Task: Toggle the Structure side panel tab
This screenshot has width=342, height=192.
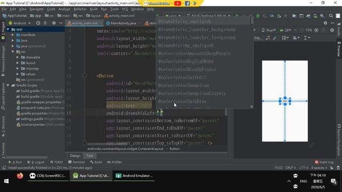Action: (3, 126)
